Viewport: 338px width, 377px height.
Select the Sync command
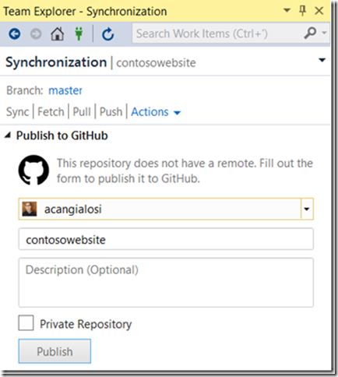pyautogui.click(x=17, y=112)
